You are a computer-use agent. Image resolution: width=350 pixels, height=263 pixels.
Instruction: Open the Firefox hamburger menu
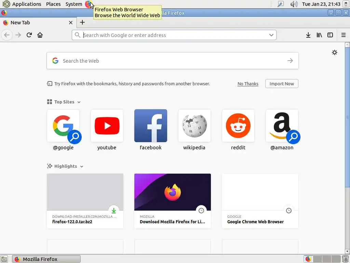343,35
